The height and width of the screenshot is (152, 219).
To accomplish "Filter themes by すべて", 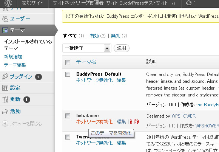I will click(70, 36).
